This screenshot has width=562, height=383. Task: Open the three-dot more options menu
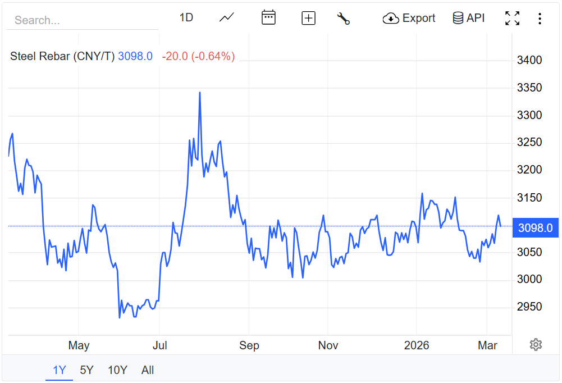coord(540,19)
